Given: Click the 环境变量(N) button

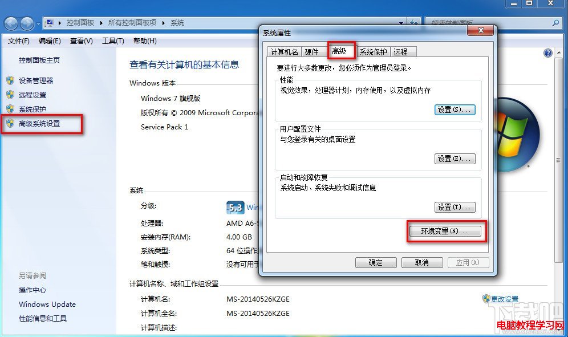Looking at the screenshot, I should coord(445,231).
